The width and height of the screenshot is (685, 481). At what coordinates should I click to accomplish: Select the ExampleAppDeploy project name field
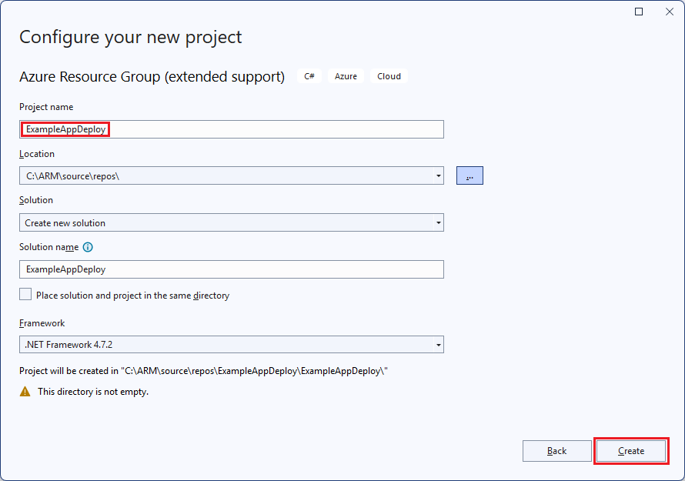(x=231, y=129)
